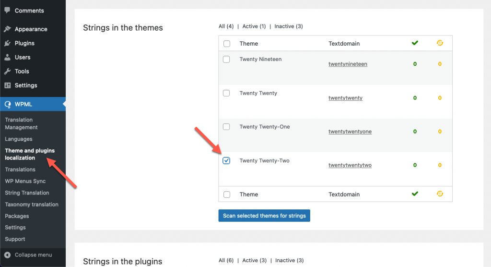This screenshot has height=267, width=491.
Task: Uncheck the Twenty Twenty-Two theme checkbox
Action: (x=227, y=161)
